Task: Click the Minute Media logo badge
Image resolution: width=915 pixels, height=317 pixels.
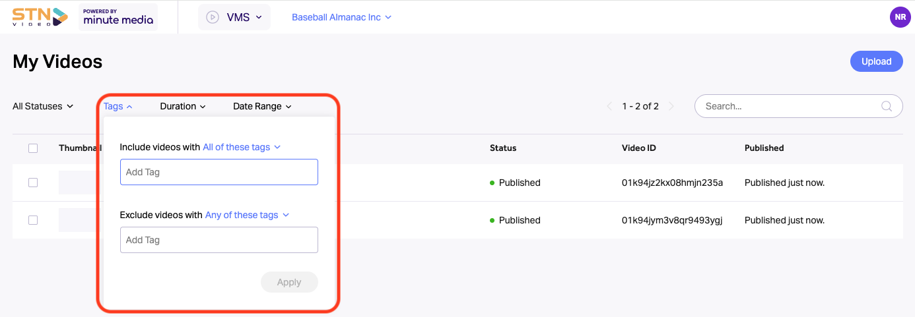Action: point(118,17)
